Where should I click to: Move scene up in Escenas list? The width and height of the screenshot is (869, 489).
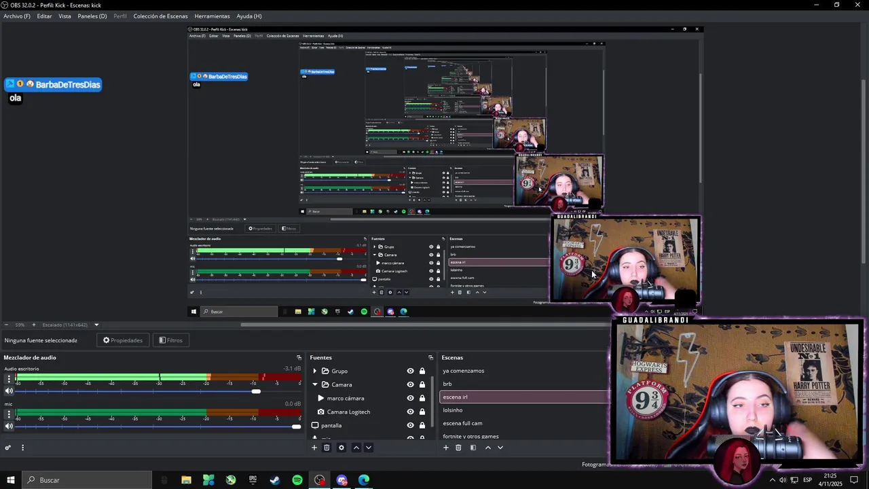(x=487, y=448)
